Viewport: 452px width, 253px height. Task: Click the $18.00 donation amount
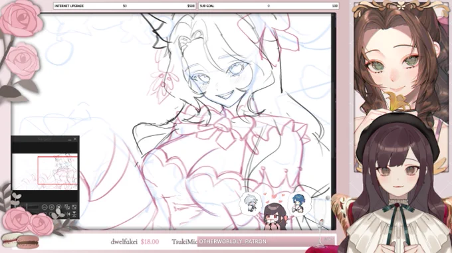click(x=150, y=242)
